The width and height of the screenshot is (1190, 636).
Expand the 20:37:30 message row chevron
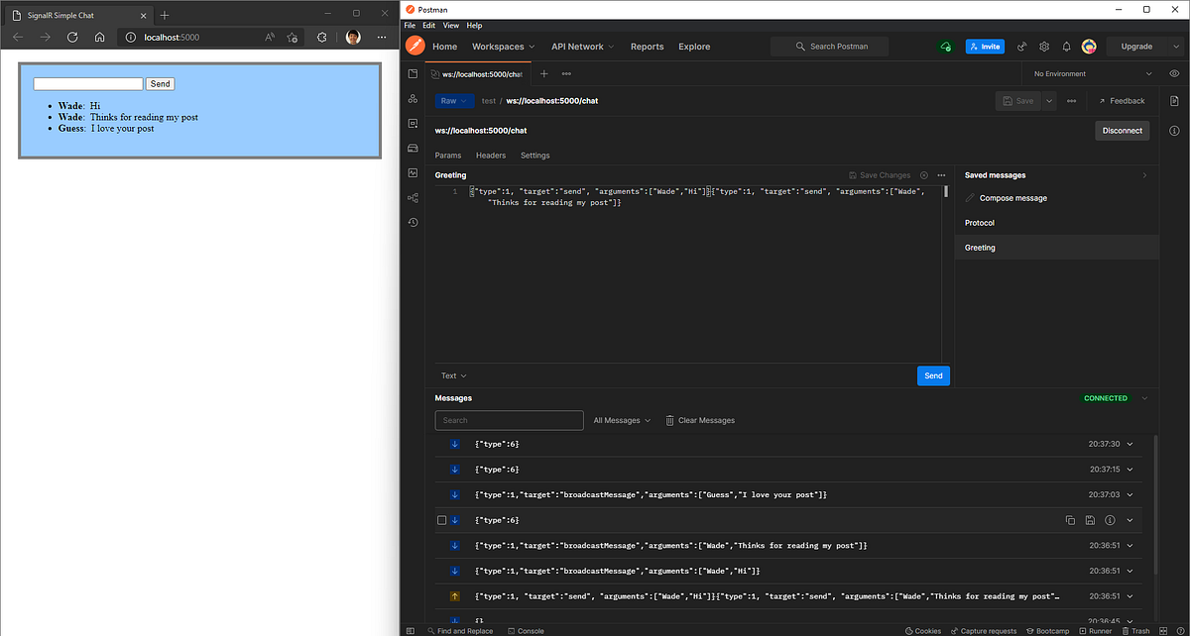point(1130,444)
